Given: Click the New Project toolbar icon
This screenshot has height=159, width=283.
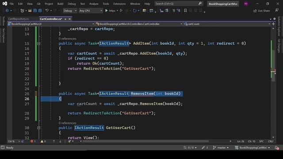Looking at the screenshot, I should pyautogui.click(x=22, y=11).
